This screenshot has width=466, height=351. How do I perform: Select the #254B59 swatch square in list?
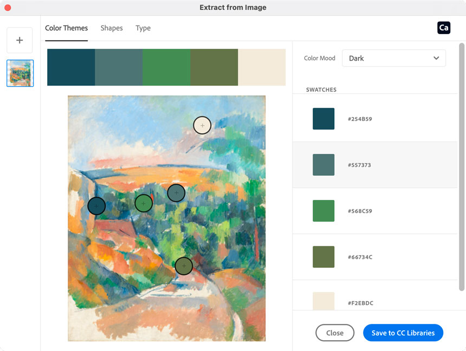[x=323, y=119]
